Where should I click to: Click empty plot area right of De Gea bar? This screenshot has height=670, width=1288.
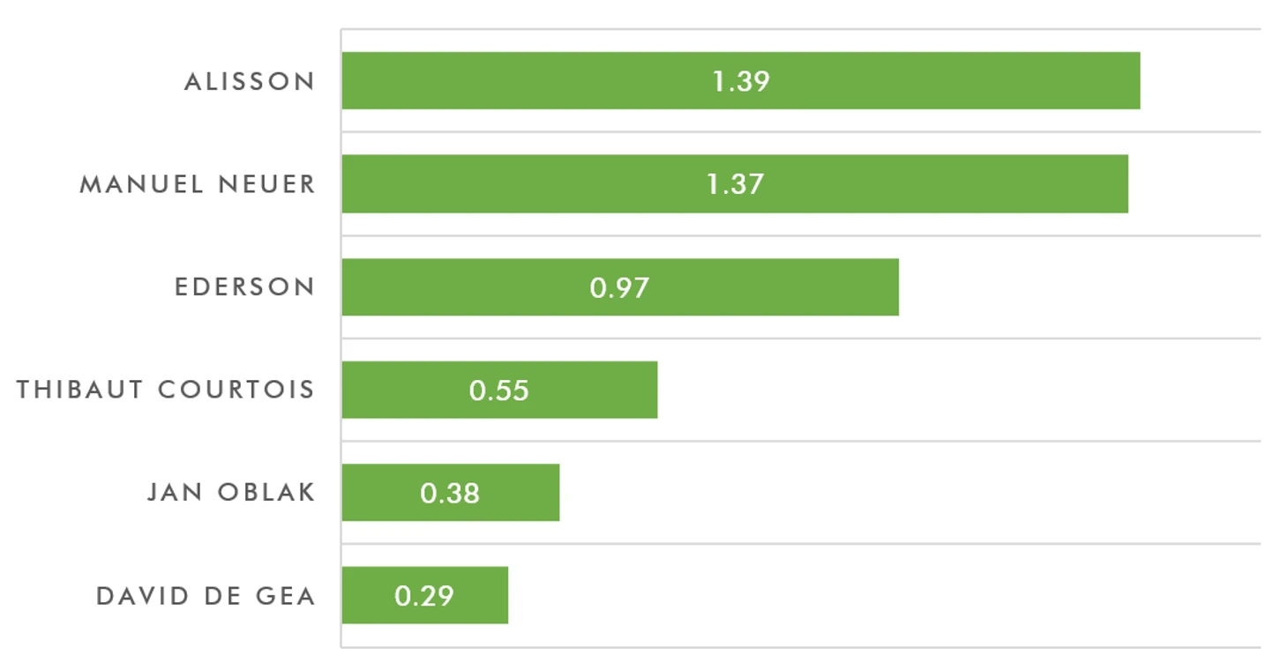[x=884, y=595]
